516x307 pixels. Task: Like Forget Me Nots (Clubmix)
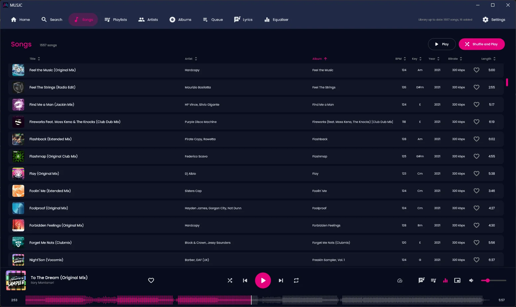click(476, 243)
